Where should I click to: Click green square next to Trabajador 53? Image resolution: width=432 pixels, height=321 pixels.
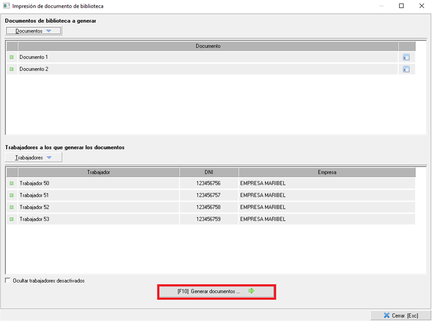pyautogui.click(x=12, y=219)
